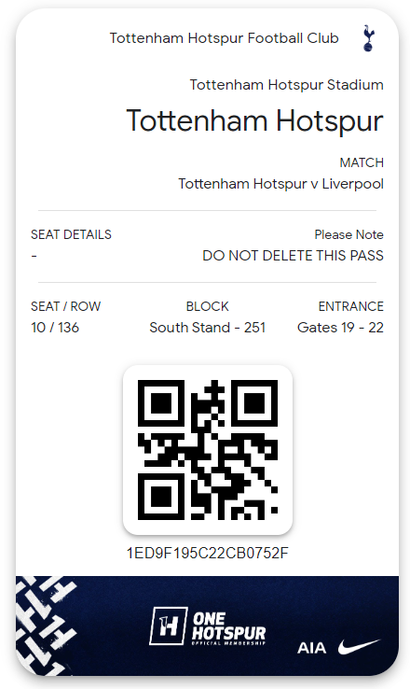410x689 pixels.
Task: Click the Tottenham cockerel crest icon
Action: point(368,38)
